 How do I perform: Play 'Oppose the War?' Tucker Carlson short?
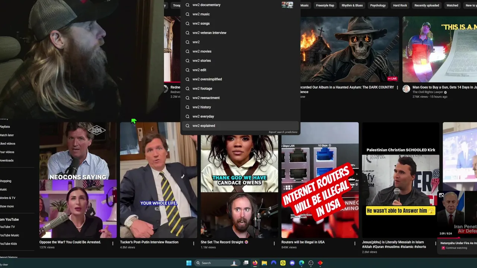coord(78,180)
